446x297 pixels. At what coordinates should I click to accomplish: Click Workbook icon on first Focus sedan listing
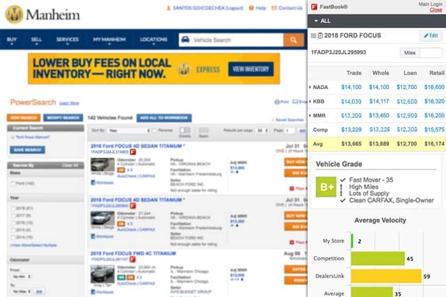(x=93, y=182)
